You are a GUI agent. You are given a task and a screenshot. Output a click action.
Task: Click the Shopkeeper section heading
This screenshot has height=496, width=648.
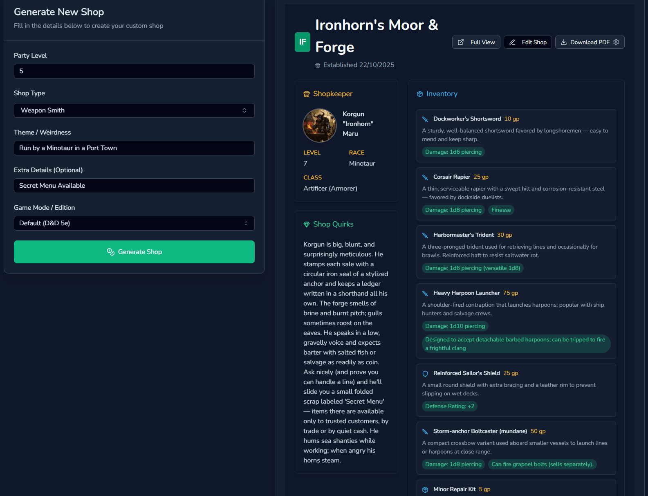pyautogui.click(x=333, y=94)
